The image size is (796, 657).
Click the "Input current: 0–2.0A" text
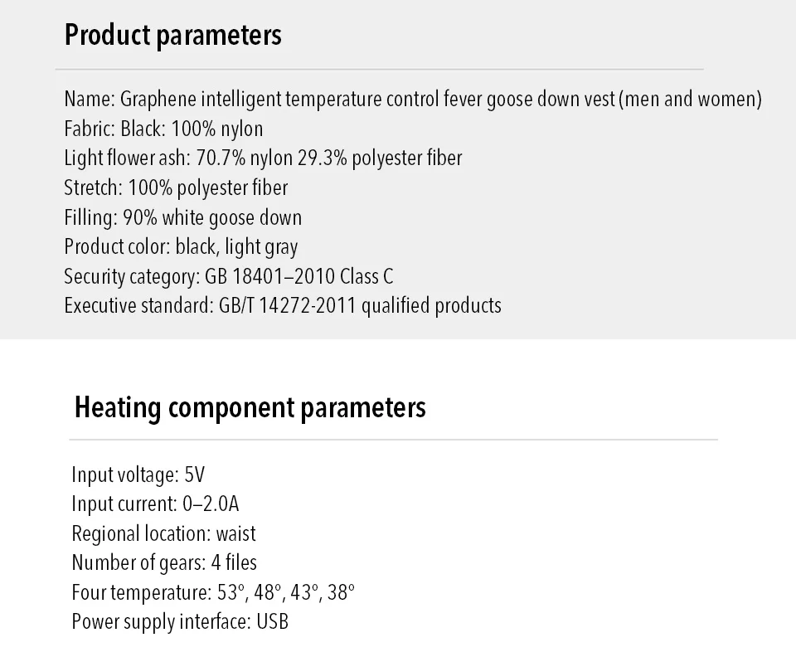point(155,504)
